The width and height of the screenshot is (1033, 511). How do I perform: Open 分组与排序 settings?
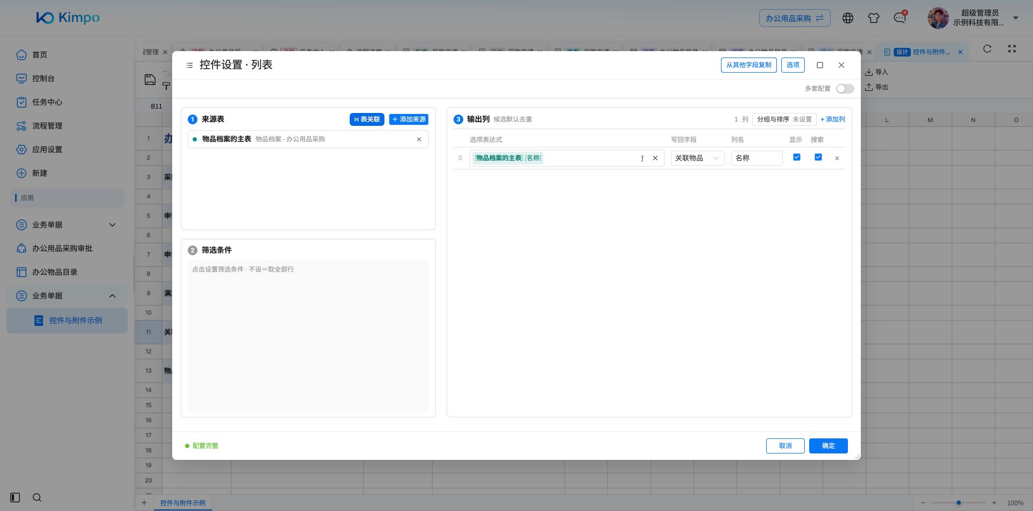(x=784, y=119)
